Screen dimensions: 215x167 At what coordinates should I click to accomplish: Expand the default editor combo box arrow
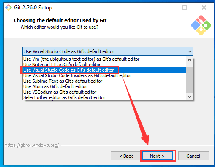point(190,51)
